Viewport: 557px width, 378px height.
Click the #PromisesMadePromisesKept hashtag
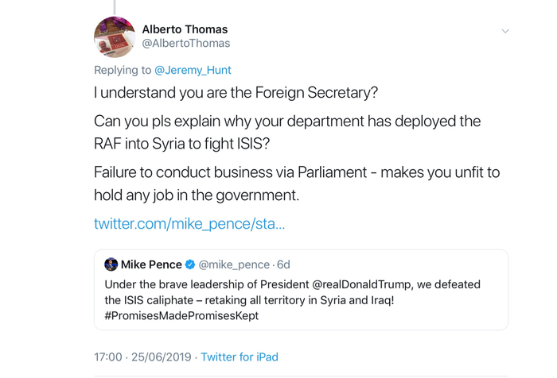click(x=181, y=315)
